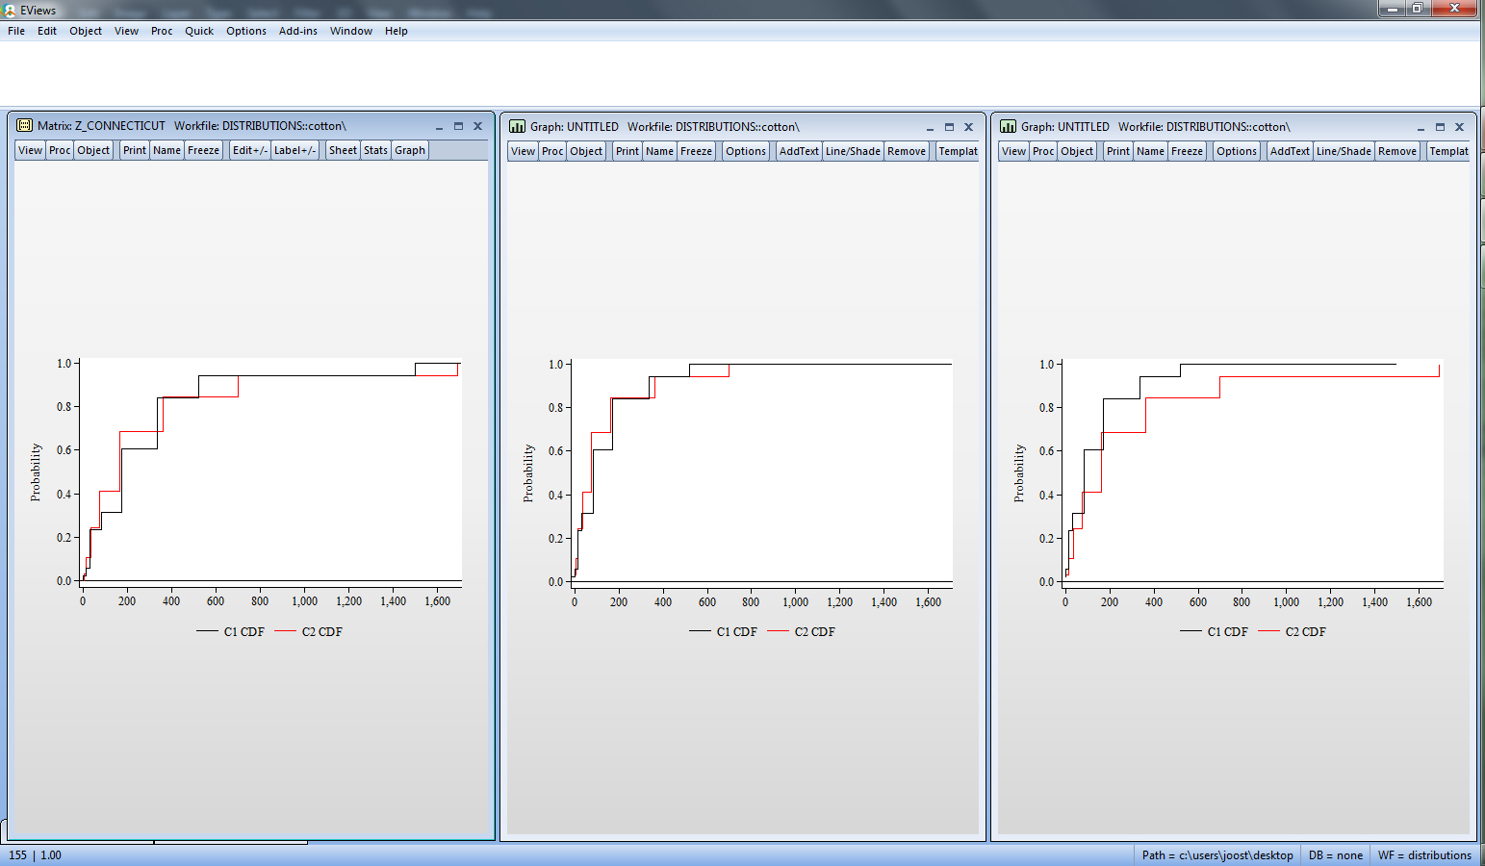Click Proc in the right Graph window
The image size is (1485, 866).
1043,151
